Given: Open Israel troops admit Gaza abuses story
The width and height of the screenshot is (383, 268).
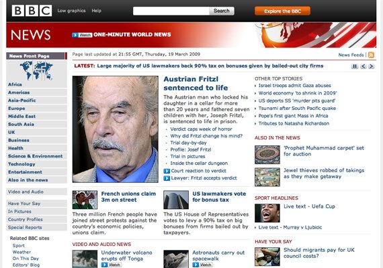Looking at the screenshot, I should point(294,86).
